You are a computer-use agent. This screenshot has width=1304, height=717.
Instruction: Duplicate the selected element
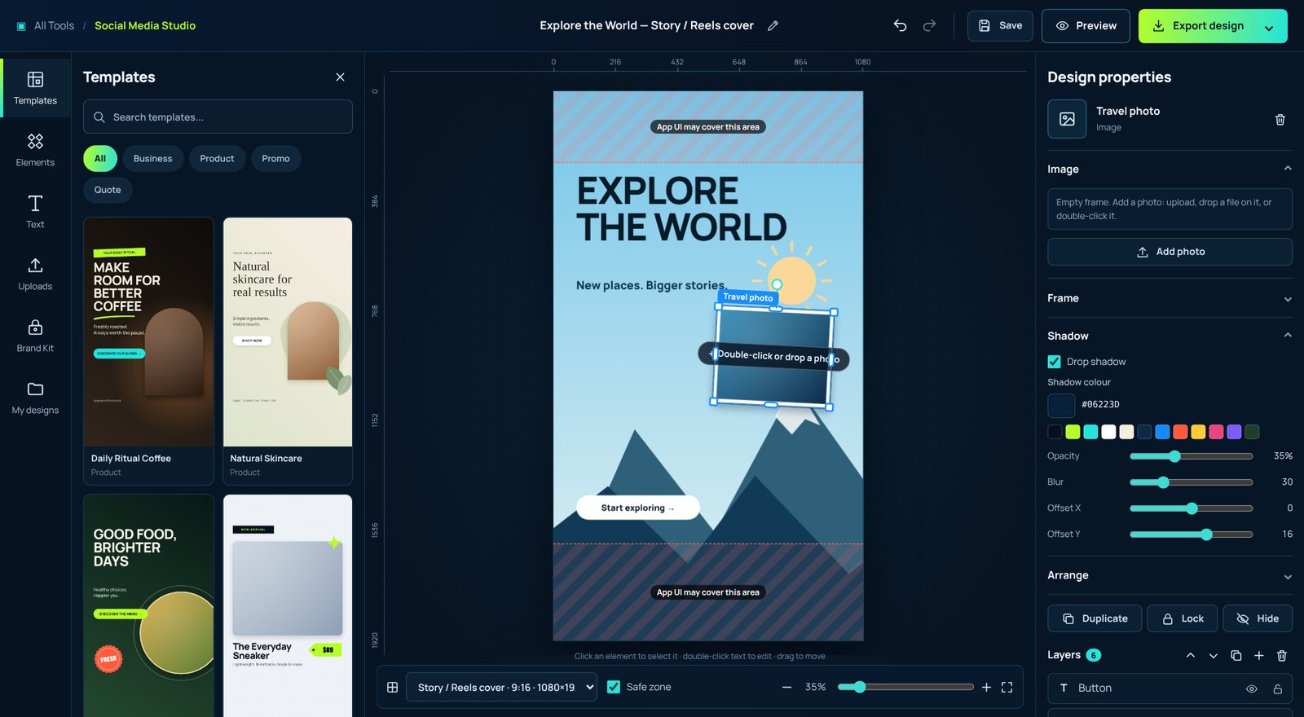[x=1095, y=618]
